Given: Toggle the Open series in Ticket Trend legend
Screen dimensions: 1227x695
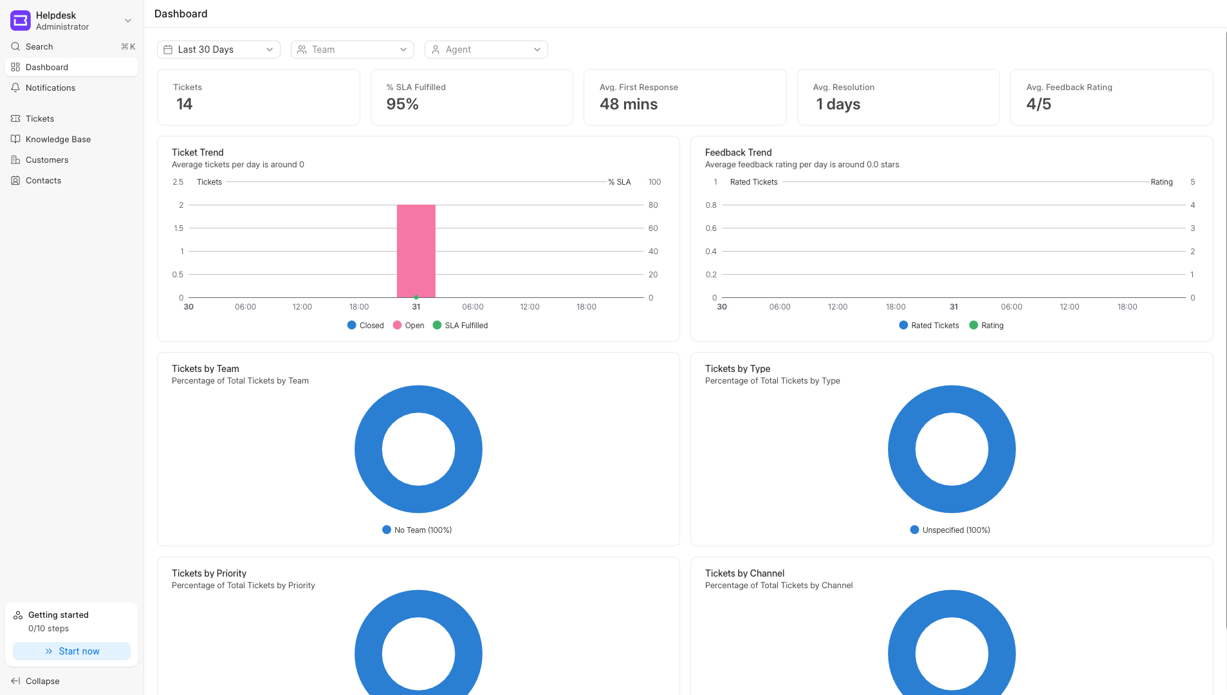Looking at the screenshot, I should (x=409, y=325).
